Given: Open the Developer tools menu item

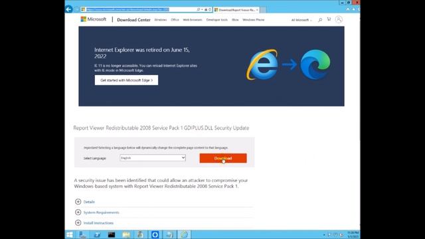Looking at the screenshot, I should tap(217, 20).
